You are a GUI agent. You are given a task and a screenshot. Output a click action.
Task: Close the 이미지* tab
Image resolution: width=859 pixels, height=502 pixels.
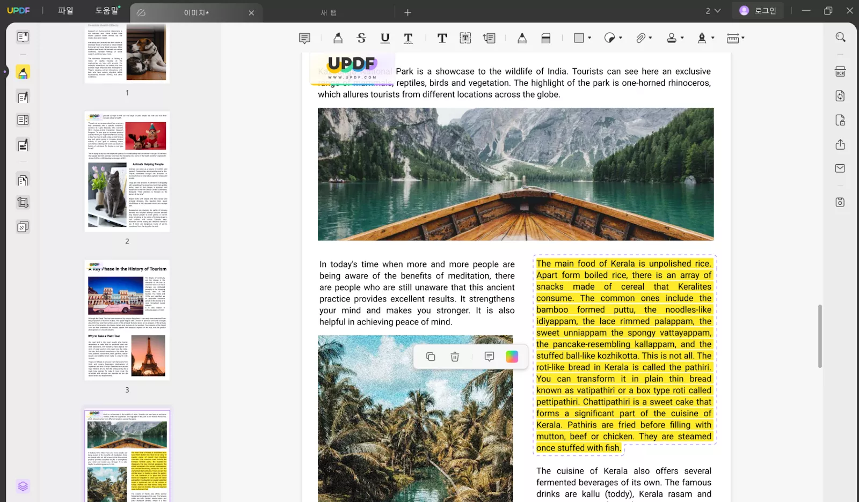point(251,13)
